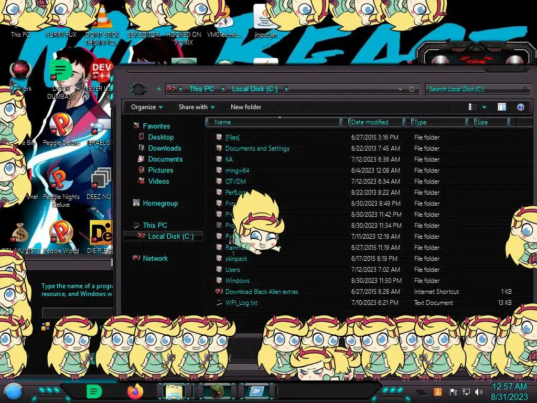The height and width of the screenshot is (403, 537).
Task: Expand the arrow after Local Disk (C:) breadcrumb
Action: click(x=286, y=89)
